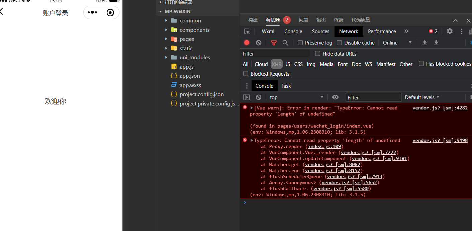Go back with the simulator back arrow
The image size is (472, 231).
point(1,12)
